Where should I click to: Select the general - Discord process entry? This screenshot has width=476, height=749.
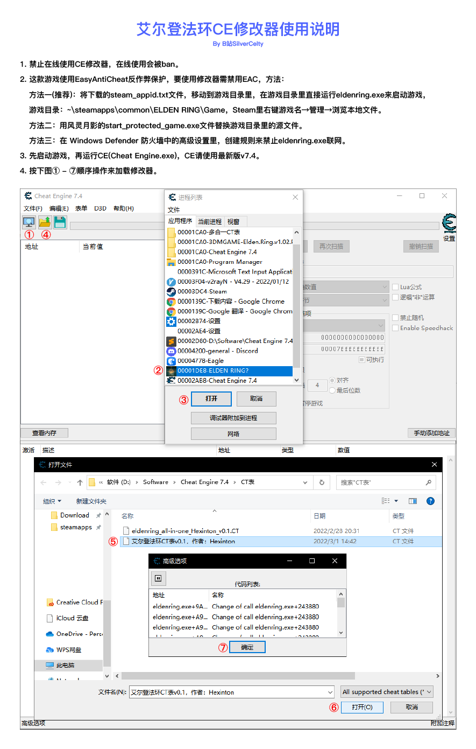[230, 351]
